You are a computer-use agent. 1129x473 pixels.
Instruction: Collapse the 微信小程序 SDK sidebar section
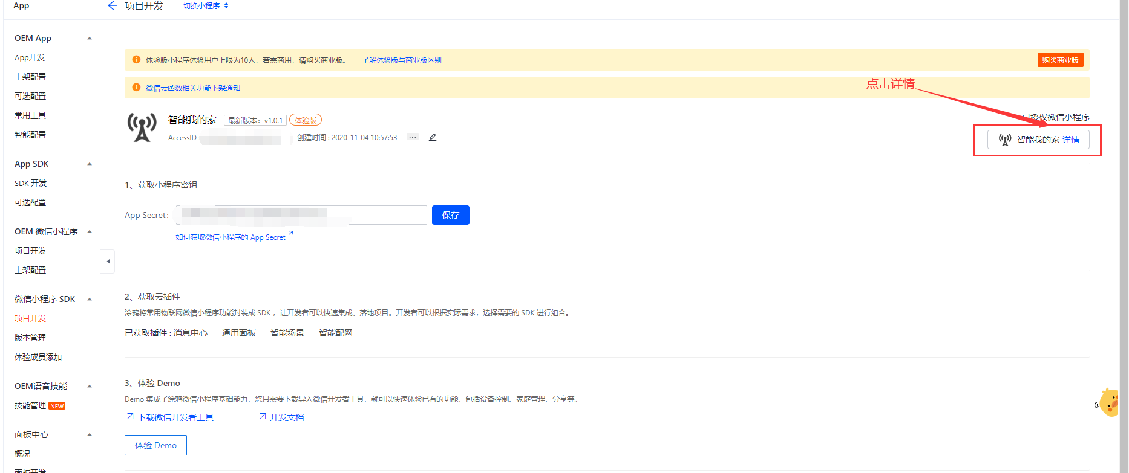pos(90,299)
